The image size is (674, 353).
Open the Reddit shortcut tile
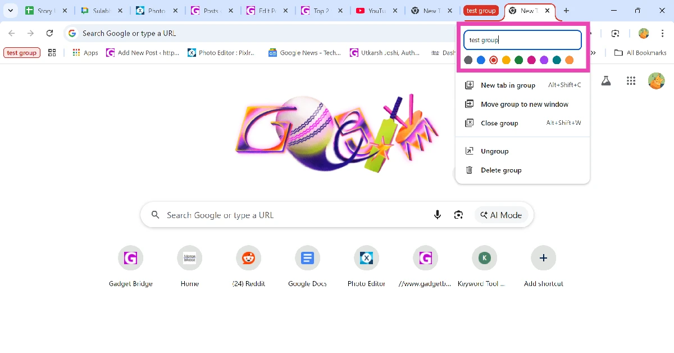(x=248, y=259)
